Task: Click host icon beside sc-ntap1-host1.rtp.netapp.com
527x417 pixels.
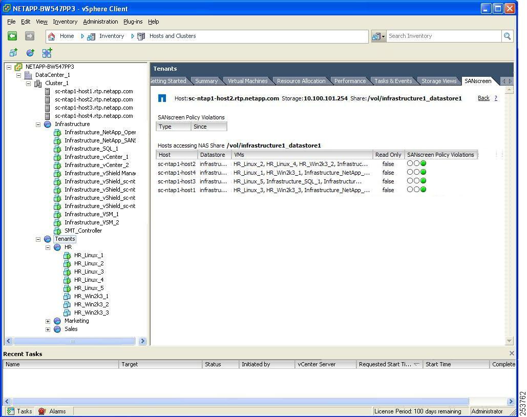Action: pyautogui.click(x=48, y=92)
